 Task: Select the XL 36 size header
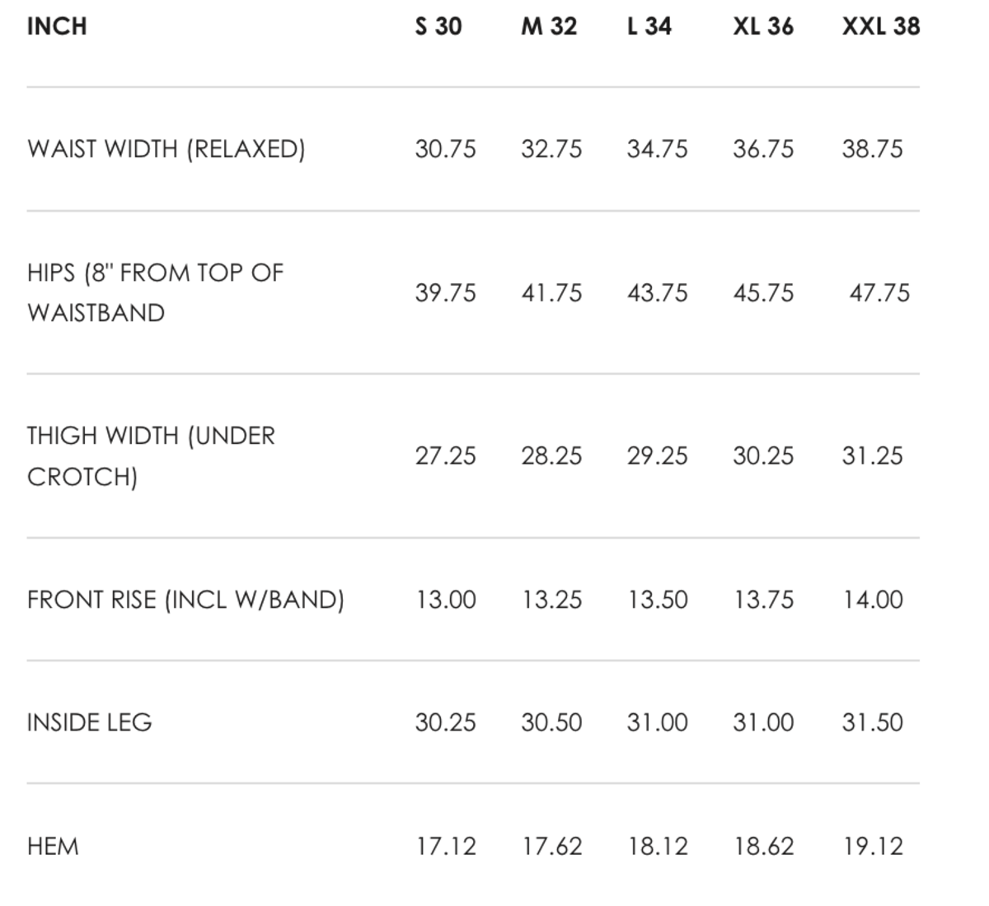pos(763,26)
